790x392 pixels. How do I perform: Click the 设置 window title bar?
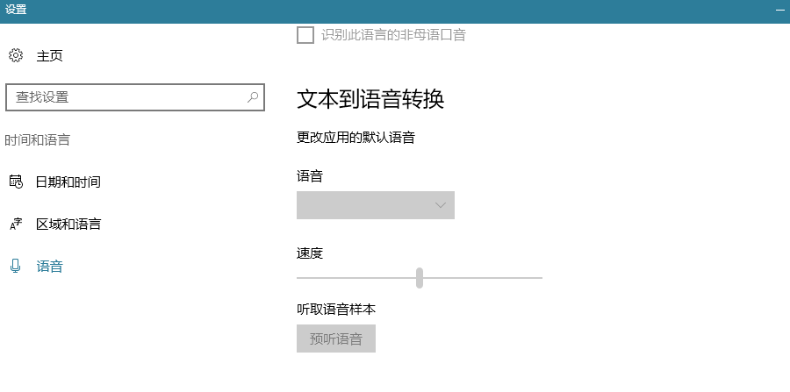click(351, 11)
